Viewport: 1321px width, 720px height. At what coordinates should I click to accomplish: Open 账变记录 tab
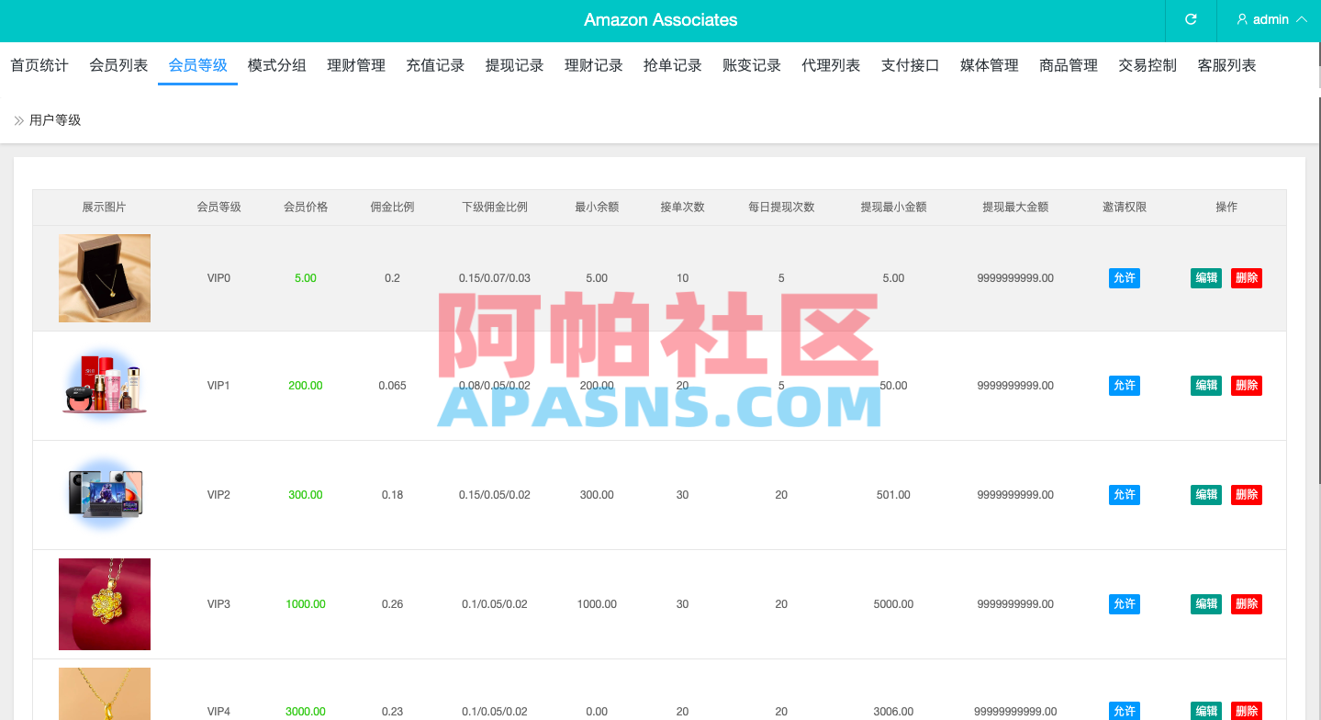(x=752, y=65)
